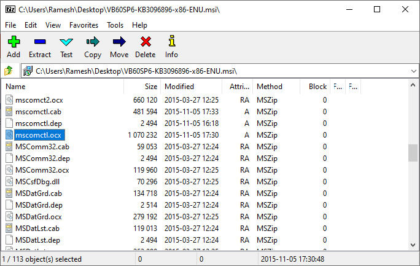
Task: Click the MSDatLst.dep filename
Action: click(38, 240)
